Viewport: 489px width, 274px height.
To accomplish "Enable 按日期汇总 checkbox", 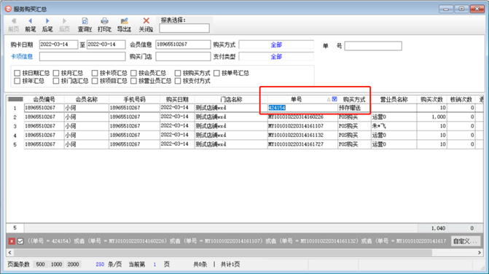I will pos(17,73).
